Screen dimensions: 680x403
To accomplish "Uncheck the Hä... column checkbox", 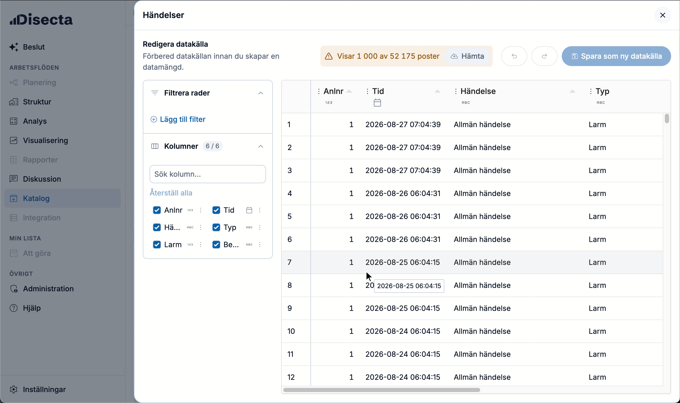I will [157, 227].
